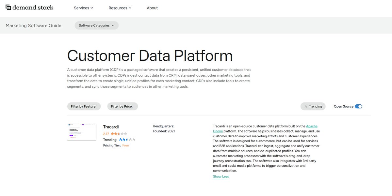Click the Free pricing tier label
The height and width of the screenshot is (196, 392).
coord(126,145)
